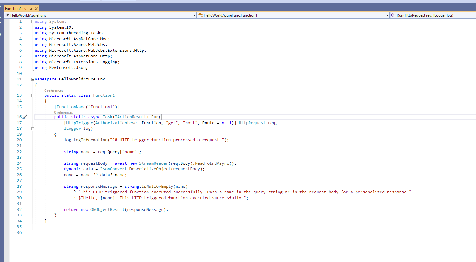This screenshot has width=476, height=262.
Task: Click the $"Hello, {name}..." string on line 30
Action: pos(162,198)
